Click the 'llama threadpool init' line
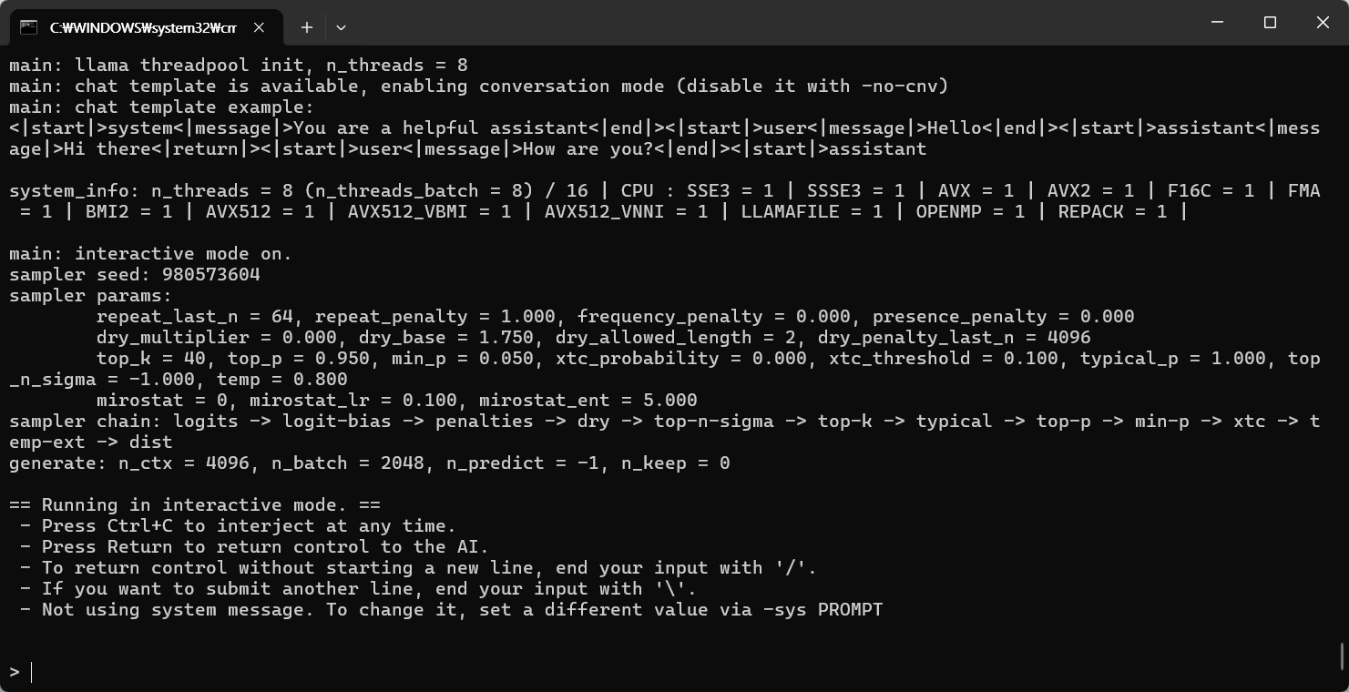1349x692 pixels. (239, 65)
